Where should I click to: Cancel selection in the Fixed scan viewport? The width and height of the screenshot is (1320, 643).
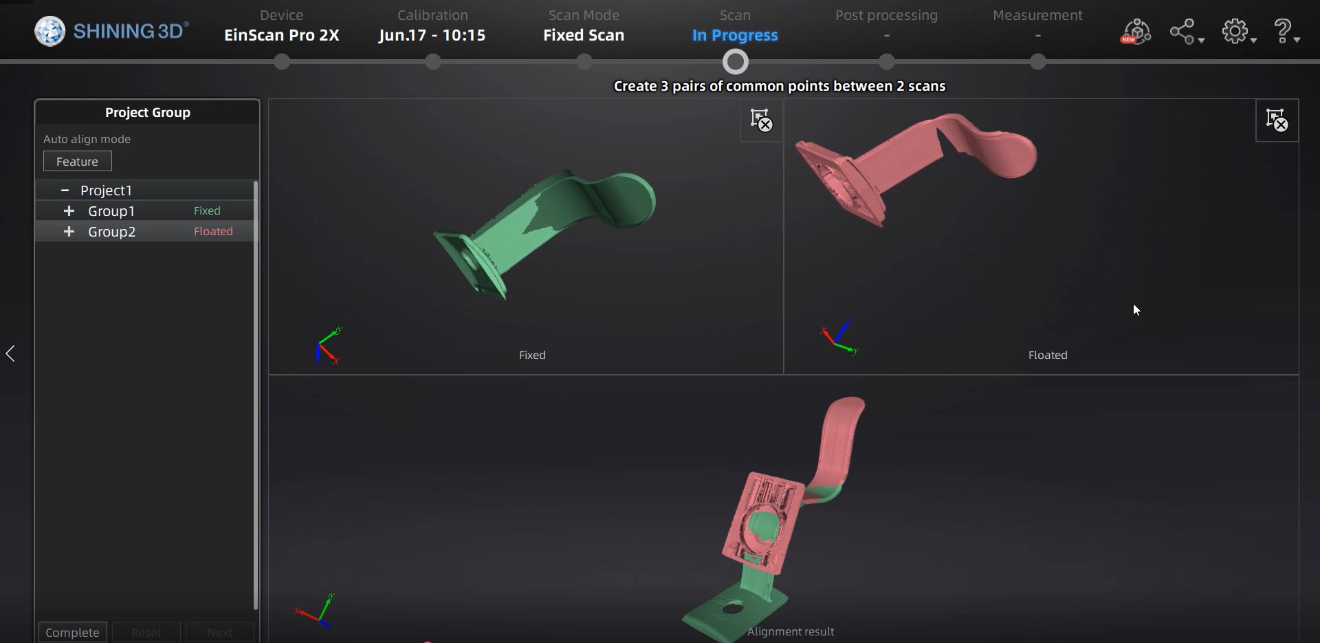click(760, 121)
